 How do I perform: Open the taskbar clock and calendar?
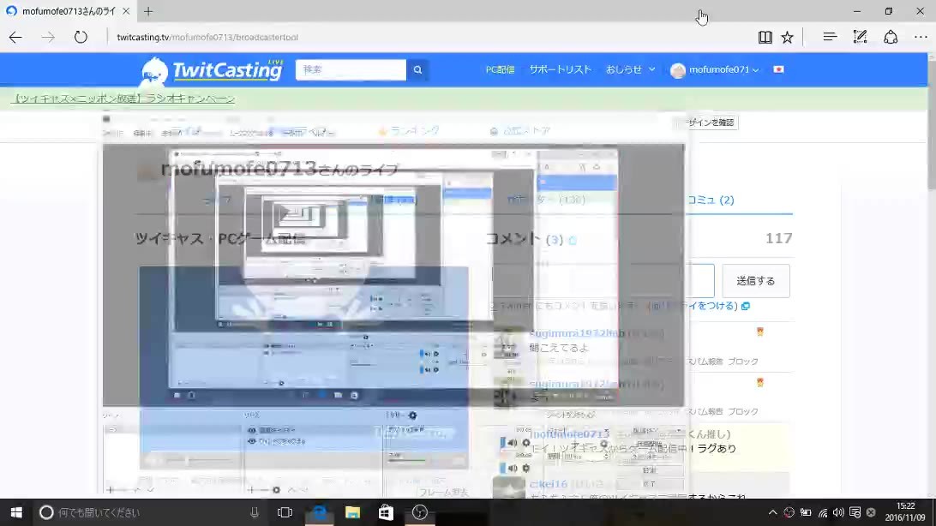pyautogui.click(x=905, y=512)
